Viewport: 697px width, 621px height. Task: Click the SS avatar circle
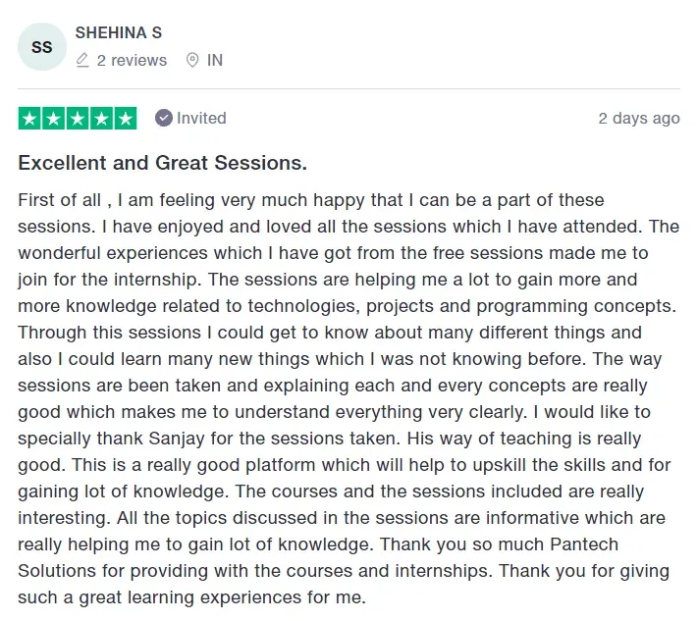[x=42, y=47]
